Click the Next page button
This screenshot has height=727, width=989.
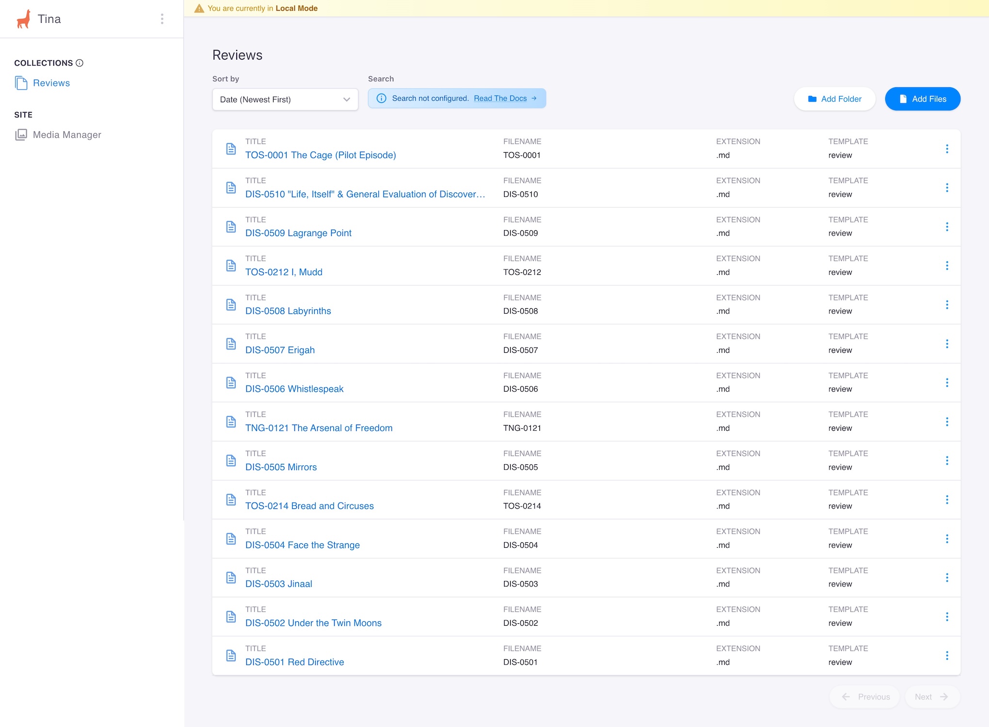pyautogui.click(x=932, y=697)
